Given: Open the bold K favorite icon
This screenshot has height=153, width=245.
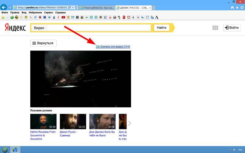Looking at the screenshot, I should (133, 17).
